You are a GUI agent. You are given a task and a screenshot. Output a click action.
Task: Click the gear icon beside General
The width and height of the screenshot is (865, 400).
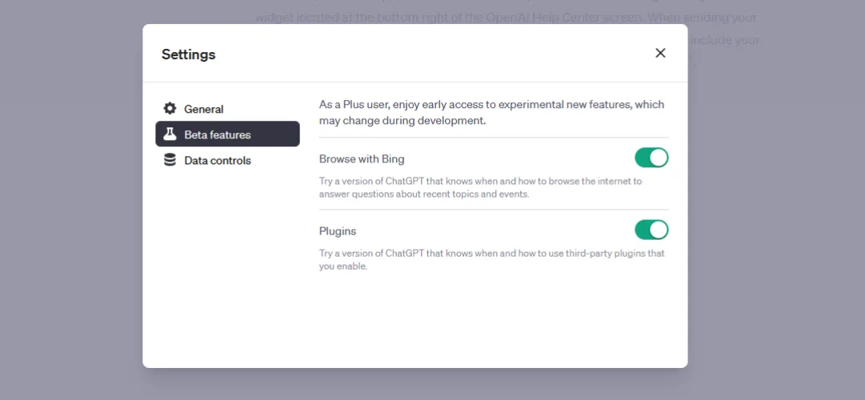pyautogui.click(x=170, y=109)
